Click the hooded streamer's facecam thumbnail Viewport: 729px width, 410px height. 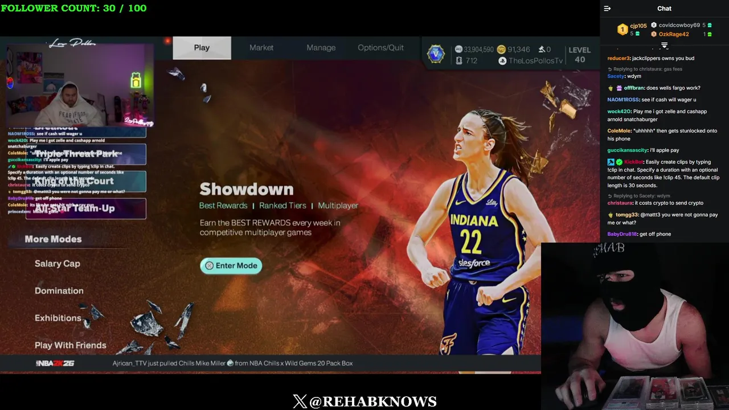pyautogui.click(x=80, y=85)
